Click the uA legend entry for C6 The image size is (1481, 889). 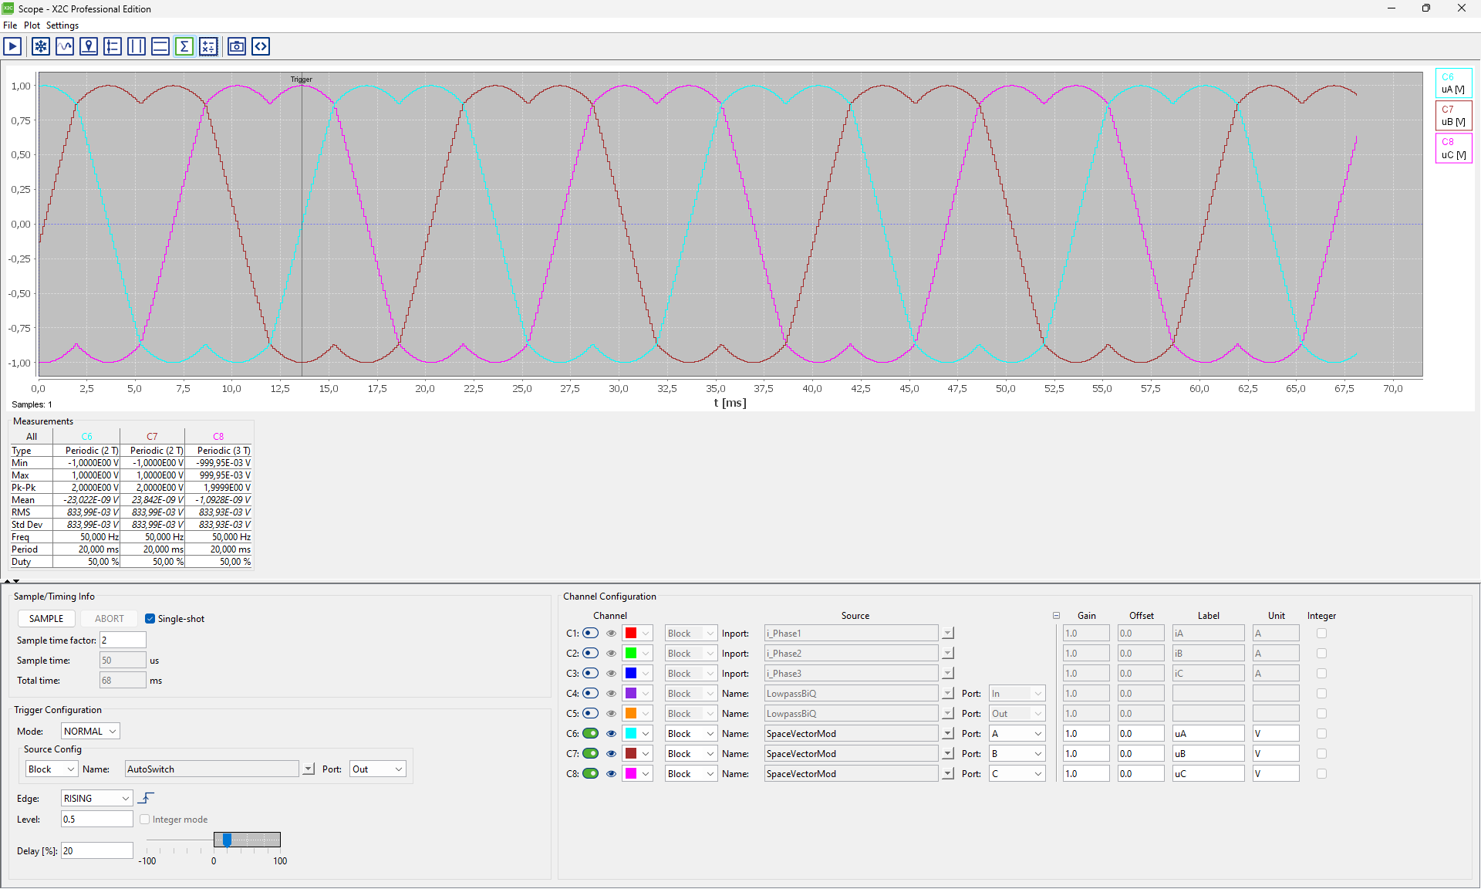click(1453, 83)
